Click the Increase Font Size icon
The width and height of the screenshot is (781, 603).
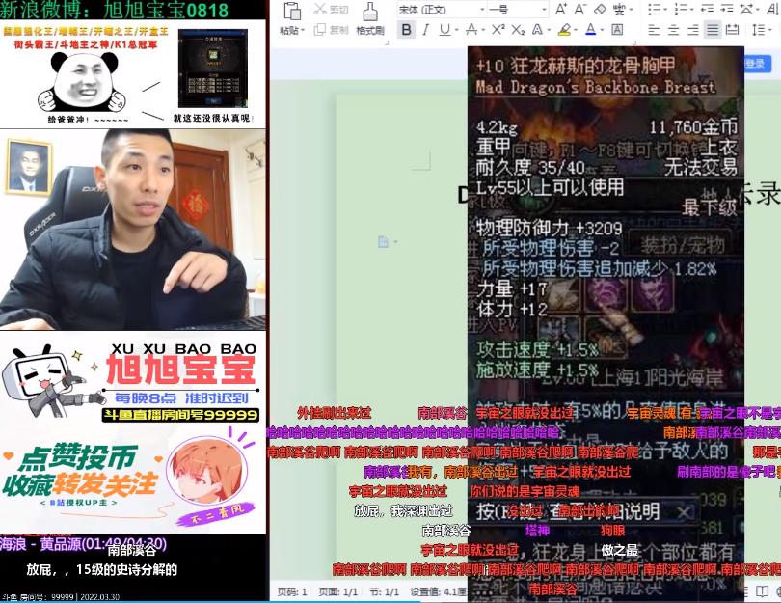click(x=559, y=10)
